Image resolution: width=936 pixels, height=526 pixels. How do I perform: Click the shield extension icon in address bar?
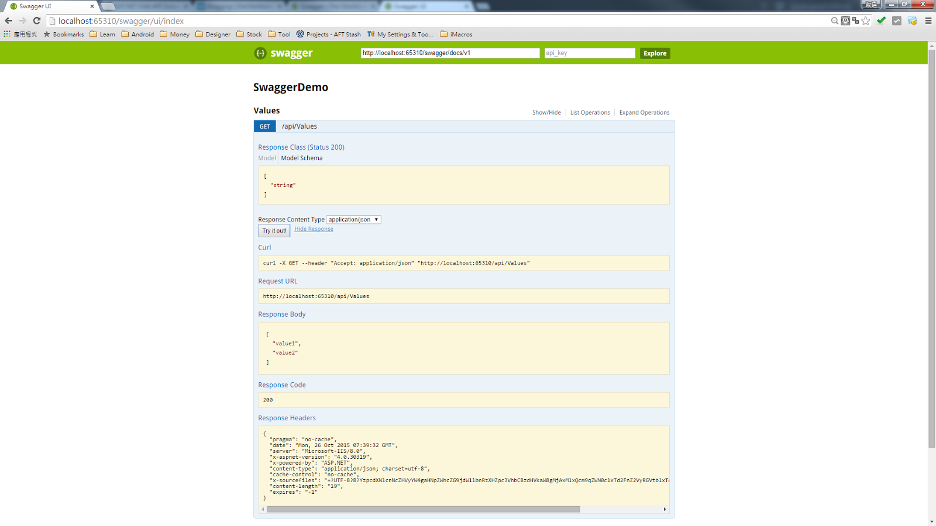pyautogui.click(x=845, y=20)
